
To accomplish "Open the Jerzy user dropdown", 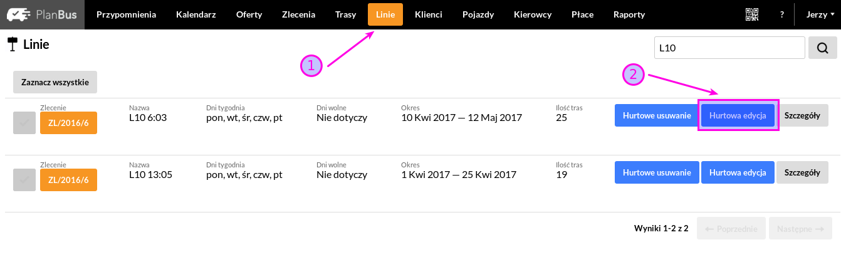I will click(x=820, y=14).
